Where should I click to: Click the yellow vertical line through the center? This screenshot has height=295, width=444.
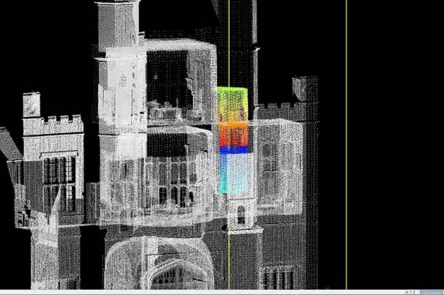[x=229, y=44]
